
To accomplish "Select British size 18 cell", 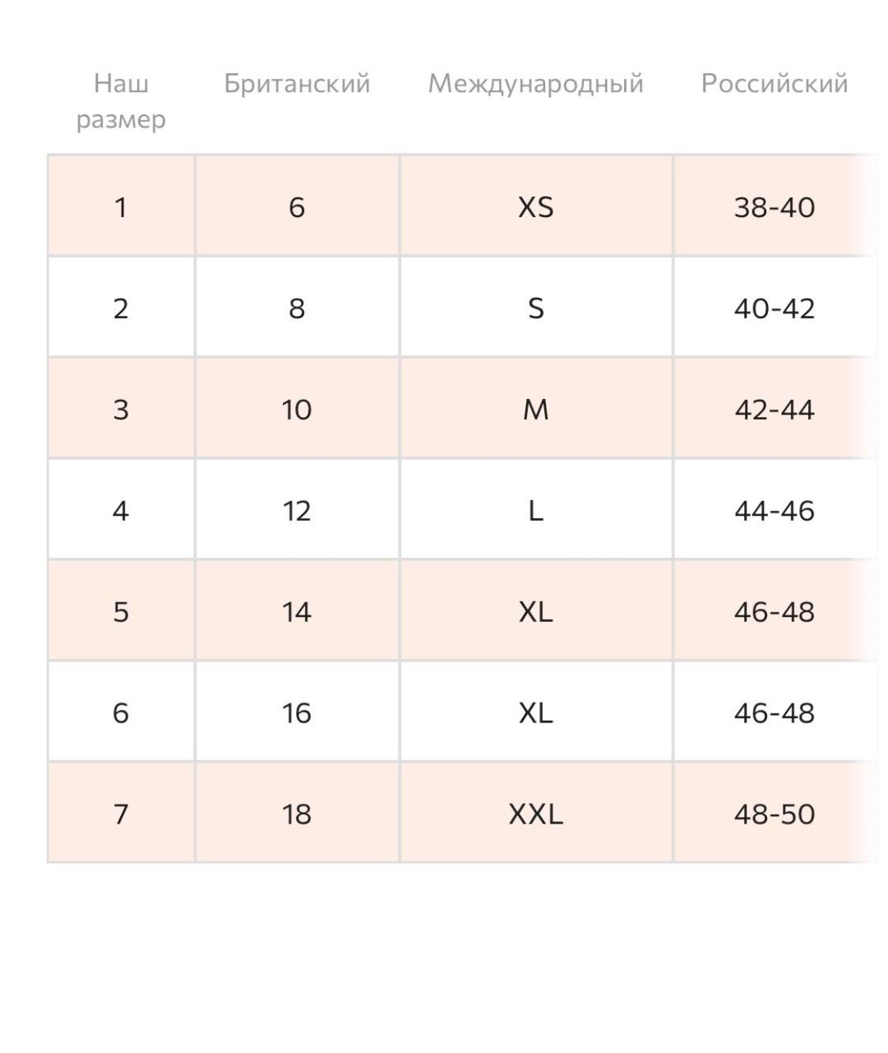I will click(x=297, y=814).
